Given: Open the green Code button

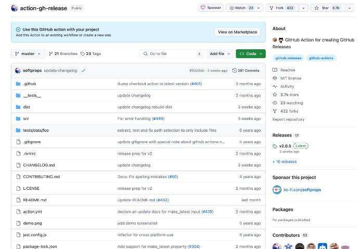Looking at the screenshot, I should click(x=250, y=53).
